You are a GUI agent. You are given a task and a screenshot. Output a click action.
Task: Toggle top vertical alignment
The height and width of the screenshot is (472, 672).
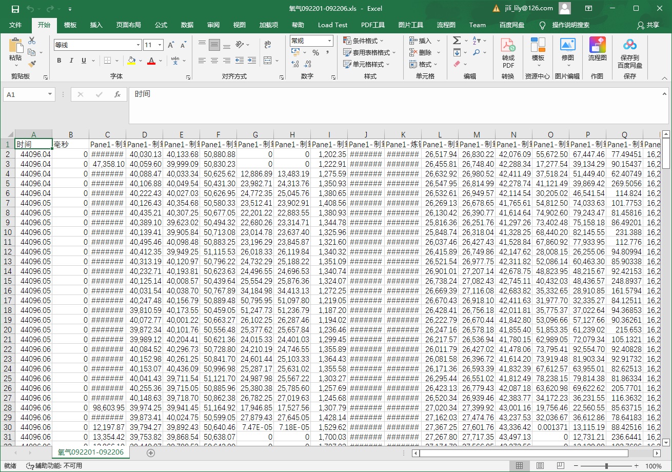coord(202,45)
